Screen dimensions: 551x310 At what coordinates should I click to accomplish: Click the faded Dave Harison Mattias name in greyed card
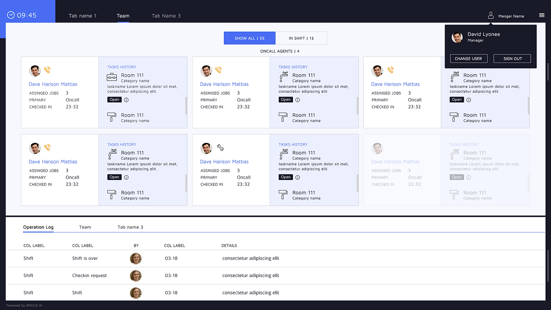(x=395, y=162)
